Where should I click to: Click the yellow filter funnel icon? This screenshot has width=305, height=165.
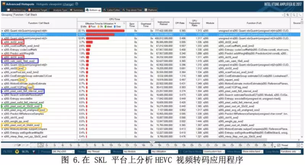pos(17,152)
